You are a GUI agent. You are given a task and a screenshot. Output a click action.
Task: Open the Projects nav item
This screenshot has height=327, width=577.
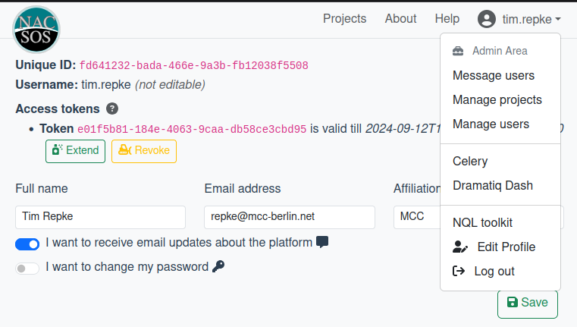point(344,19)
